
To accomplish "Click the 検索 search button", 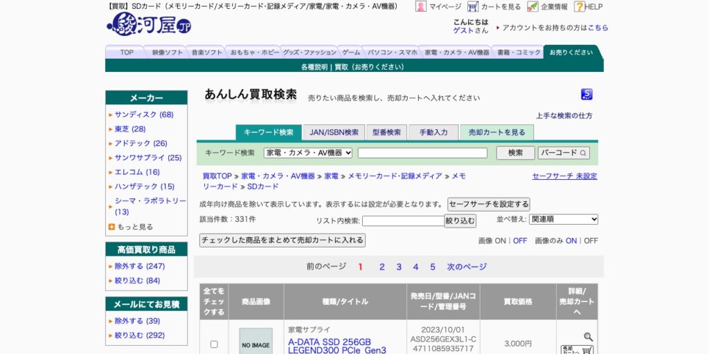I will (515, 153).
